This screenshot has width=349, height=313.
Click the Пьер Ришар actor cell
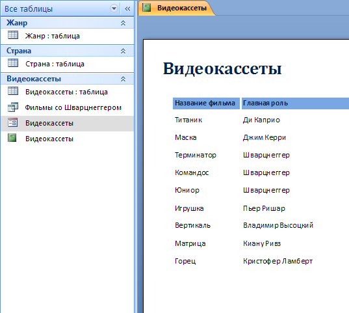tap(264, 208)
